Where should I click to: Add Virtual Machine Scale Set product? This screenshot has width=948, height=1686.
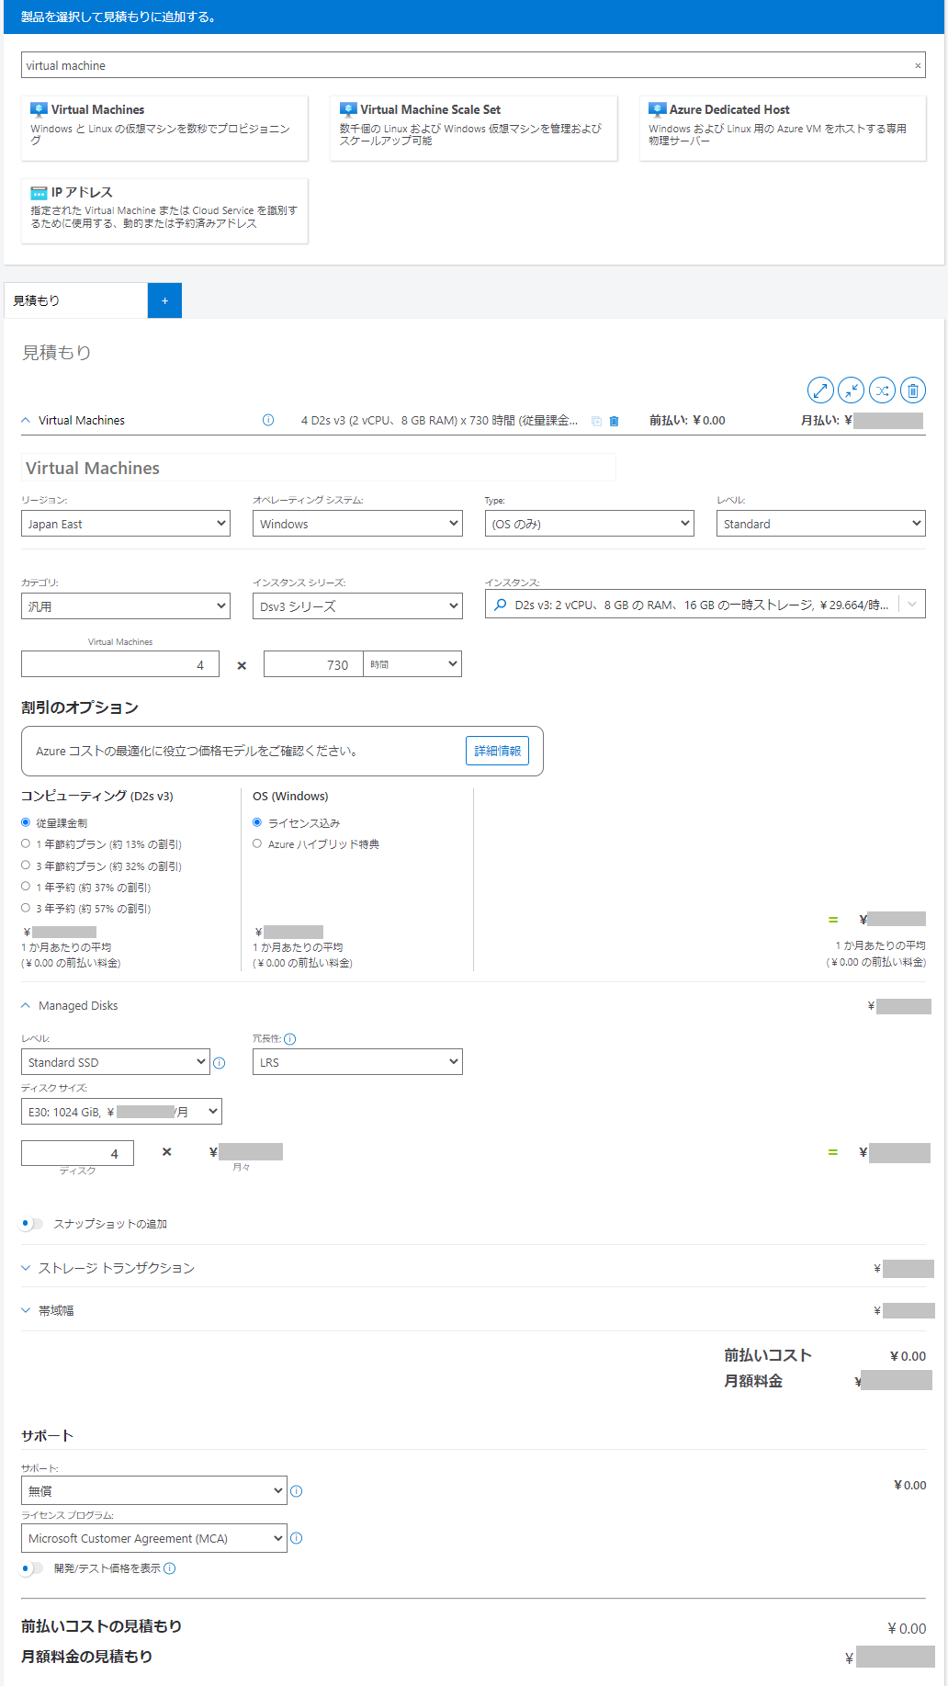(x=473, y=128)
